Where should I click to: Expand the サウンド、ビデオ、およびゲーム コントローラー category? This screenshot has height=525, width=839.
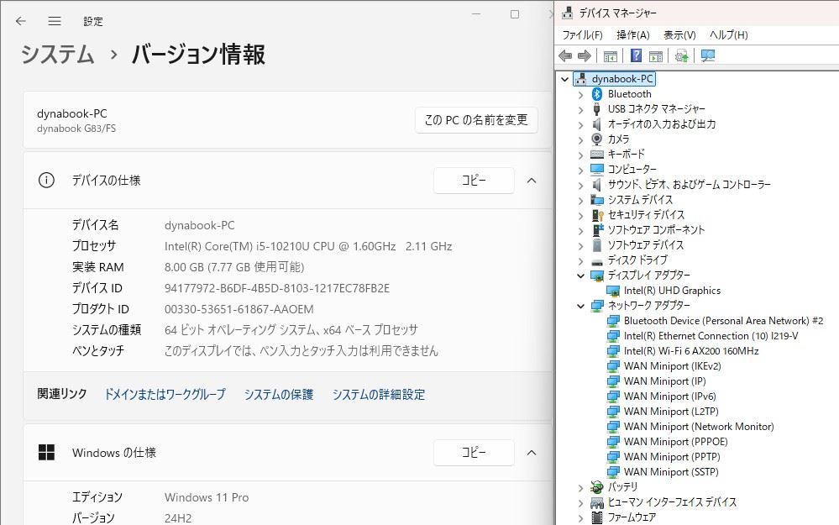click(581, 185)
